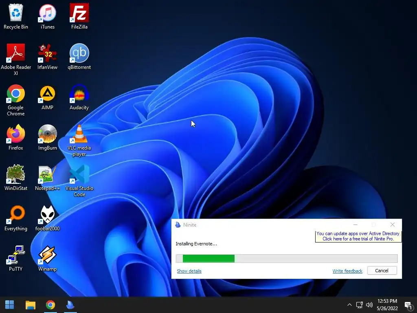Screen dimensions: 417x313
Task: Select the AIMP desktop shortcut
Action: click(47, 97)
